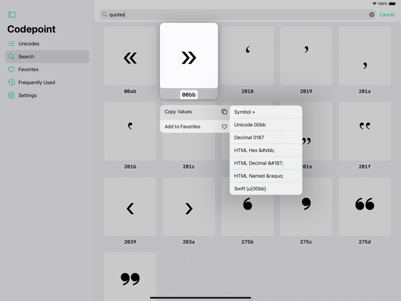Cancel the search
Screen dimensions: 401x301
(x=387, y=14)
